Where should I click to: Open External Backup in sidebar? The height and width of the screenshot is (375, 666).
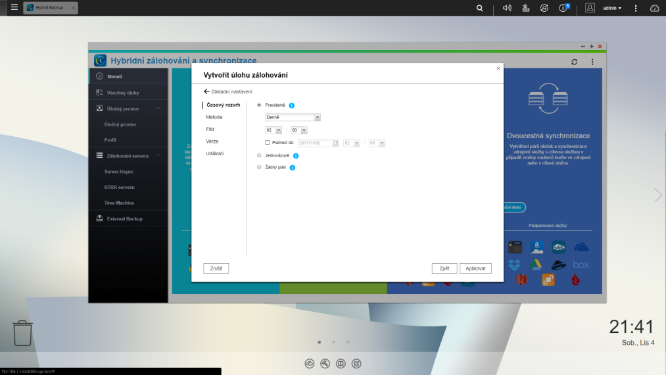tap(128, 218)
